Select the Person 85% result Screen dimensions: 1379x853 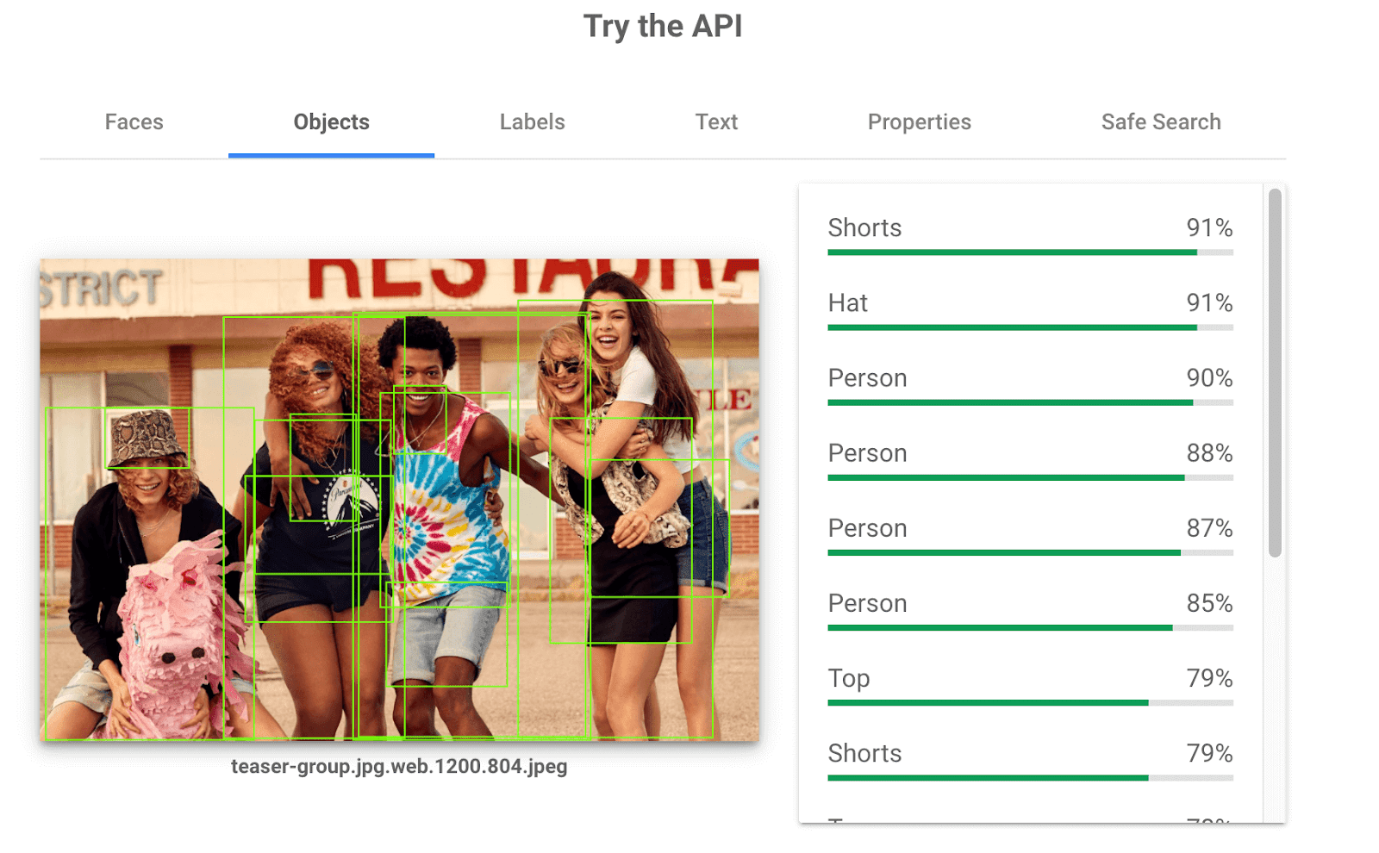[x=1030, y=609]
